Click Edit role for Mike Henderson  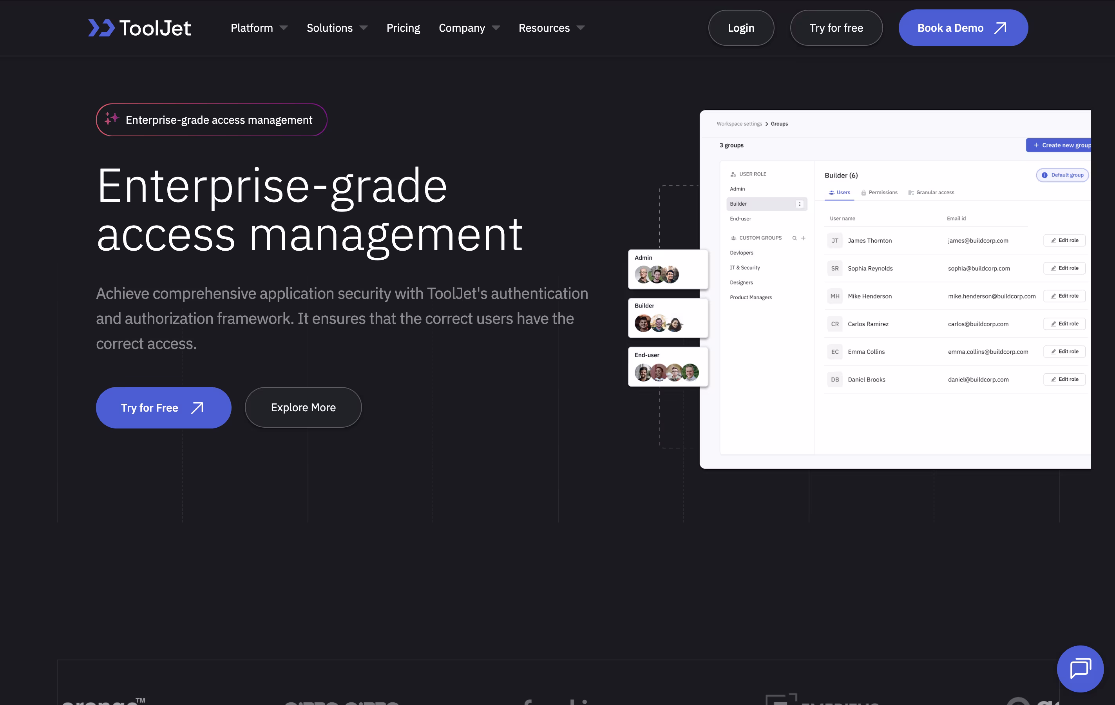[x=1064, y=296]
